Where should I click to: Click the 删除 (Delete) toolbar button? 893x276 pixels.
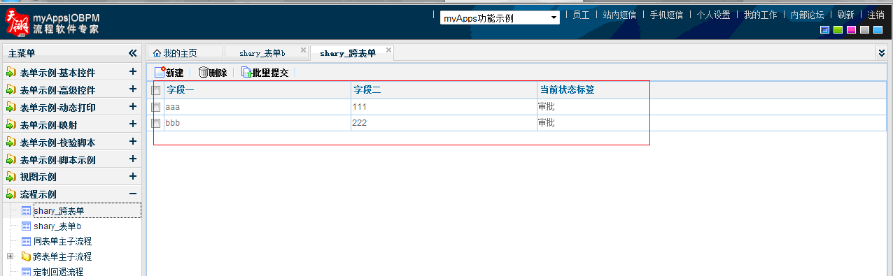(213, 73)
